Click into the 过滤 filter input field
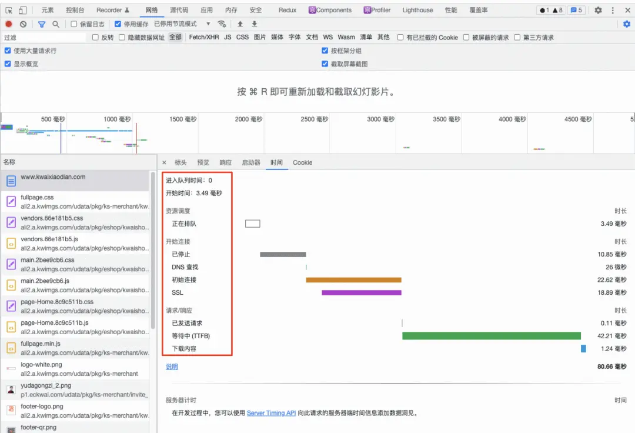This screenshot has width=635, height=433. (44, 37)
